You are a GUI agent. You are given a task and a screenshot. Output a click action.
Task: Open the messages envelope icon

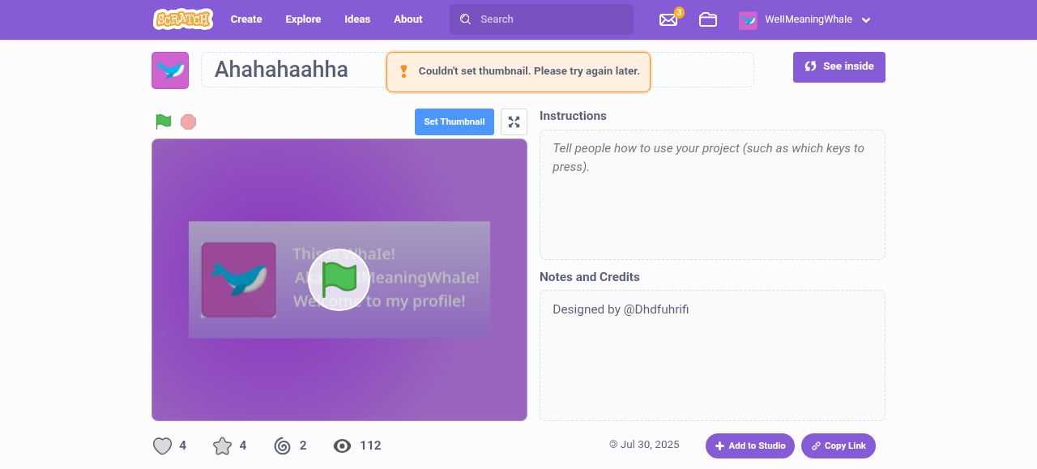668,19
